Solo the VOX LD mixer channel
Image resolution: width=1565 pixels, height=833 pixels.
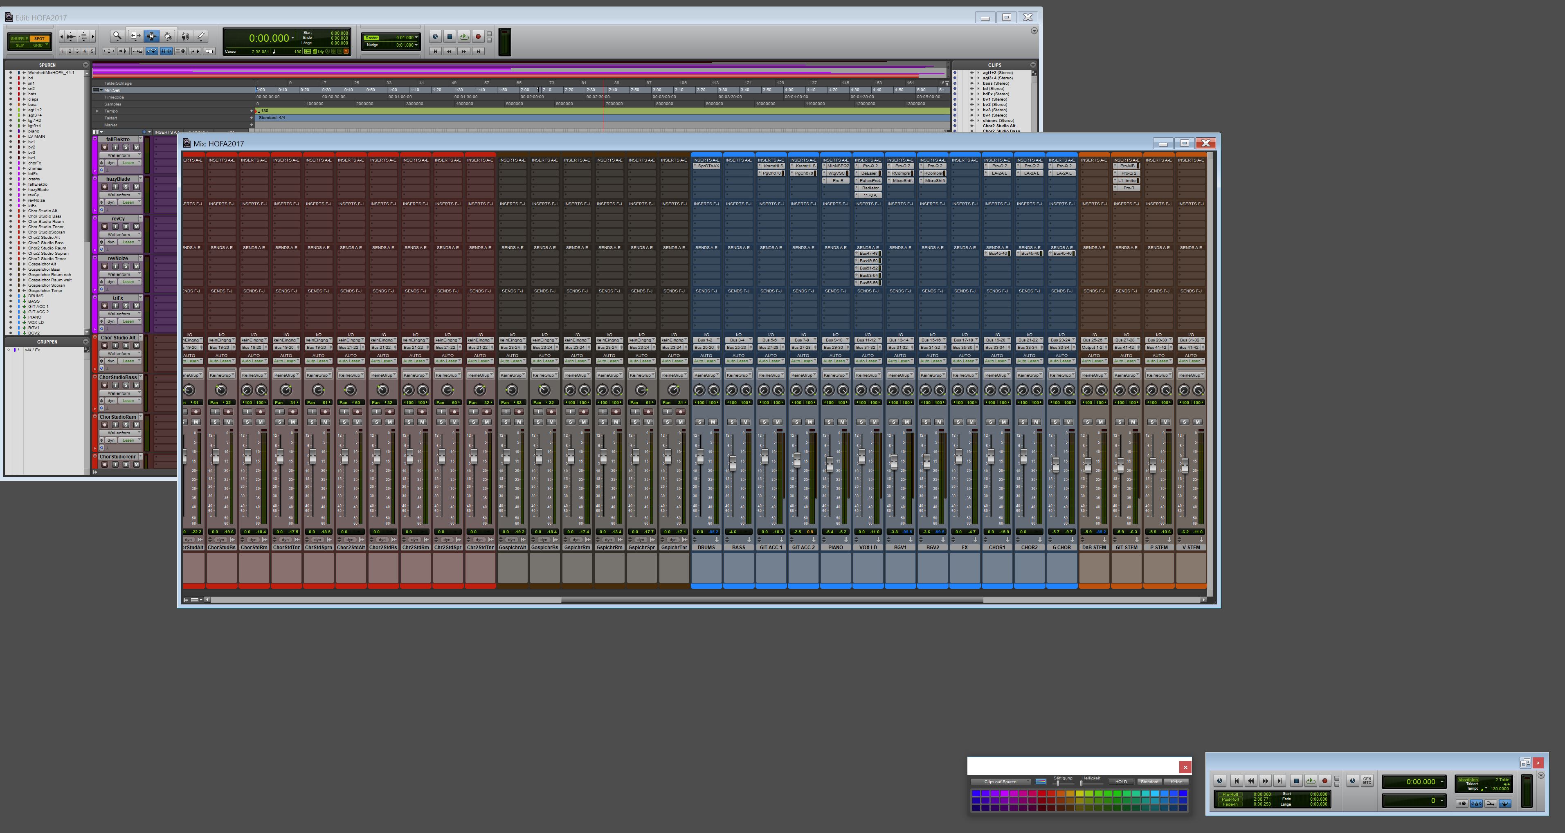[x=861, y=422]
